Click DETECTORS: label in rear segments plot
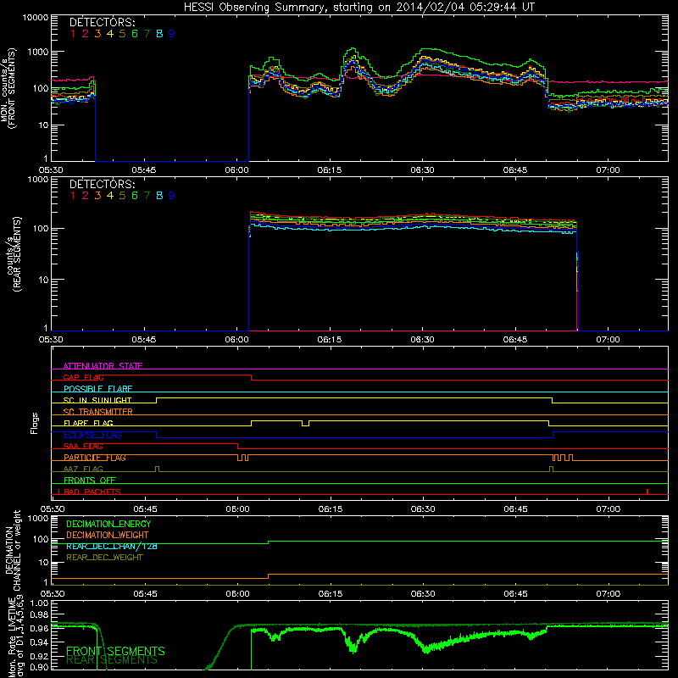This screenshot has width=678, height=678. pyautogui.click(x=102, y=184)
